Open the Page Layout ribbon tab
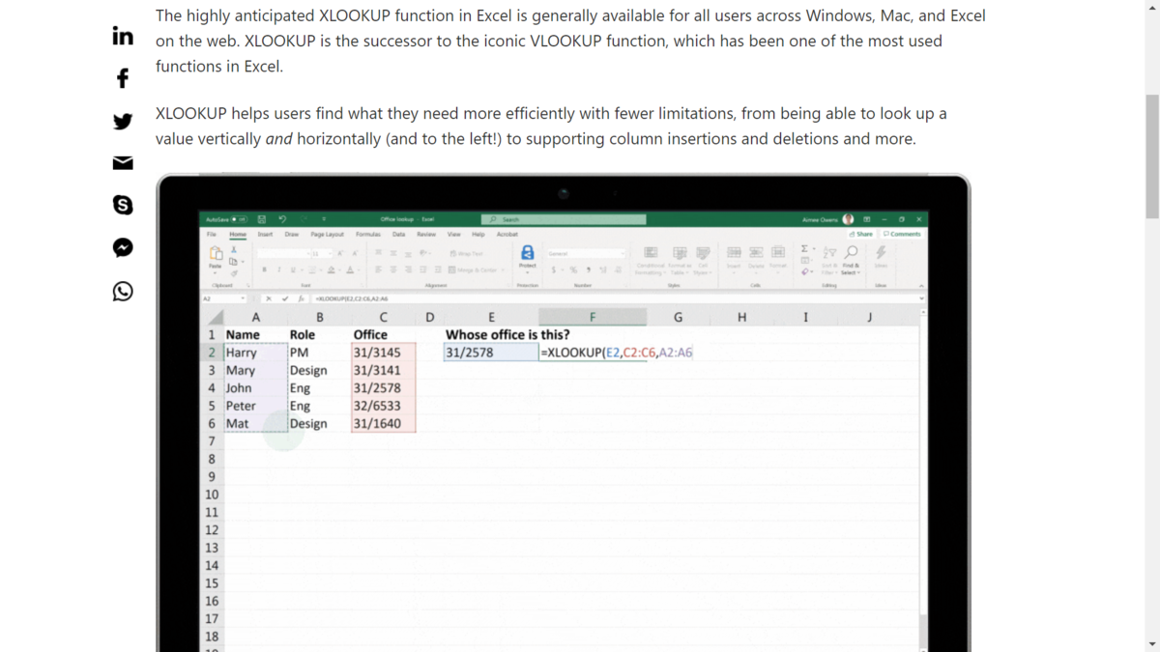1160x652 pixels. click(x=327, y=234)
